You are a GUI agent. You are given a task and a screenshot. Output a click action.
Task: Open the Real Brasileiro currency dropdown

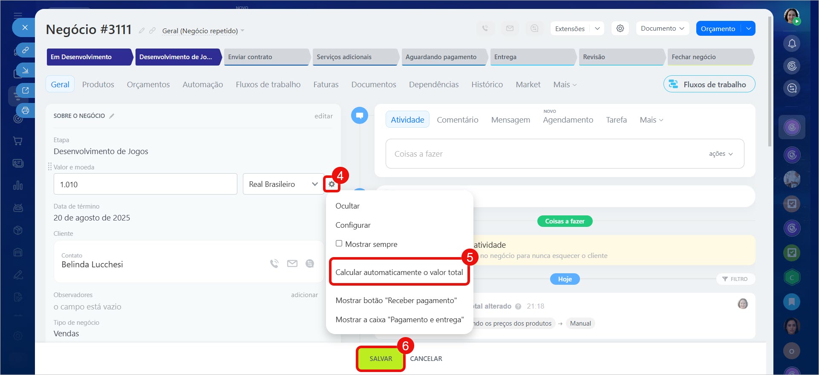283,184
